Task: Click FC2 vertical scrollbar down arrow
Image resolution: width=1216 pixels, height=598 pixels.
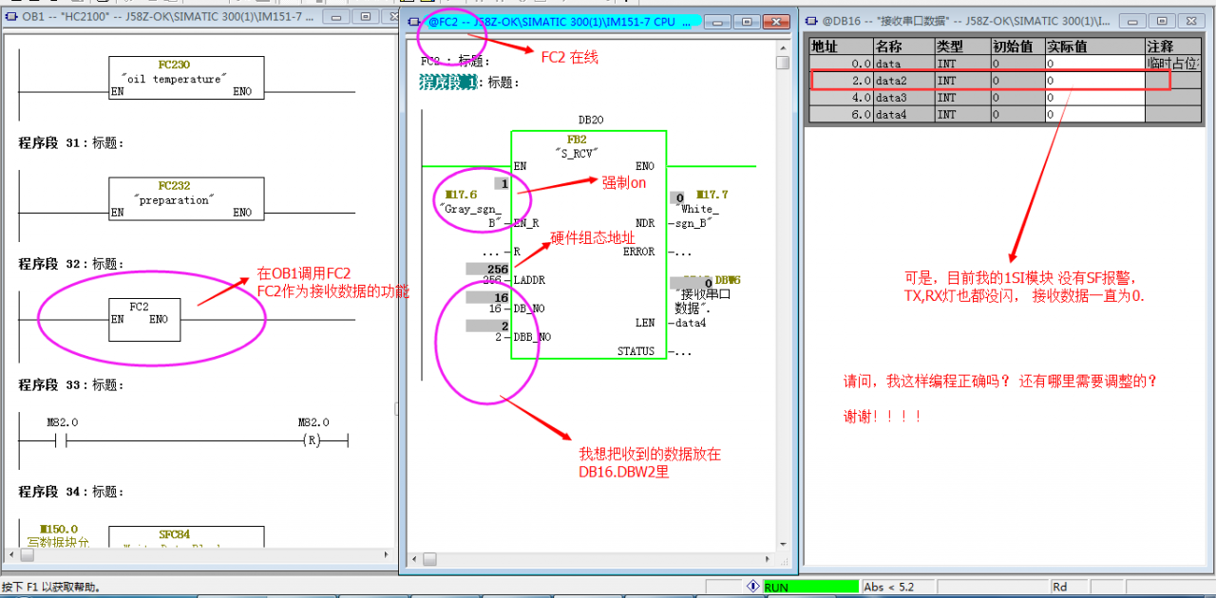Action: pos(783,542)
